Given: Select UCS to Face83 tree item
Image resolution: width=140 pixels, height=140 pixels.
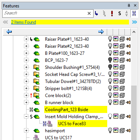Looking at the screenshot, I should 72,124.
